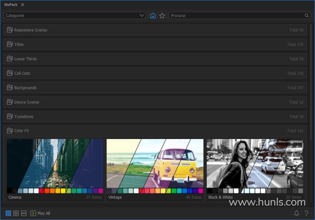Viewport: 315px width, 220px height.
Task: Expand the Titles category folder
Action: click(10, 44)
